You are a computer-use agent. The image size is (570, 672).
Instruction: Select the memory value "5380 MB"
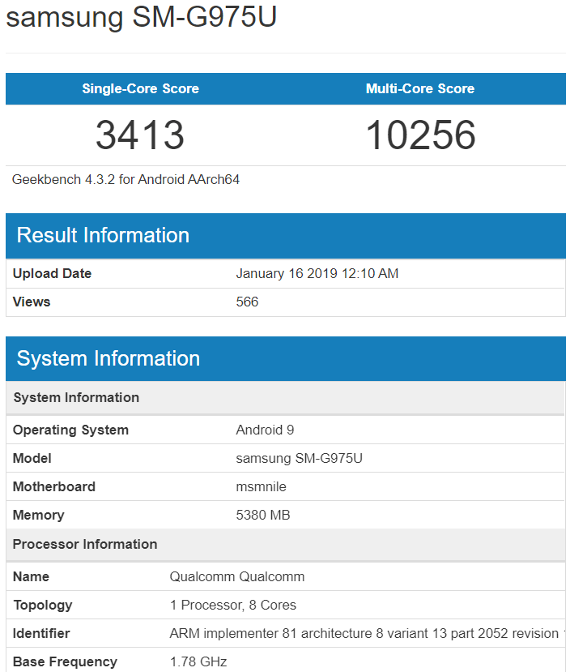(263, 515)
